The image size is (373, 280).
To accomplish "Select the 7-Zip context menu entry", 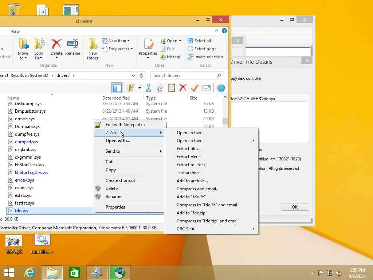I will point(129,133).
